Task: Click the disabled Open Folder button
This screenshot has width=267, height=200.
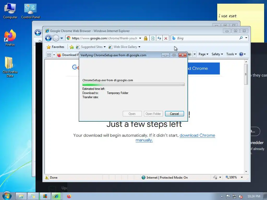Action: point(153,114)
